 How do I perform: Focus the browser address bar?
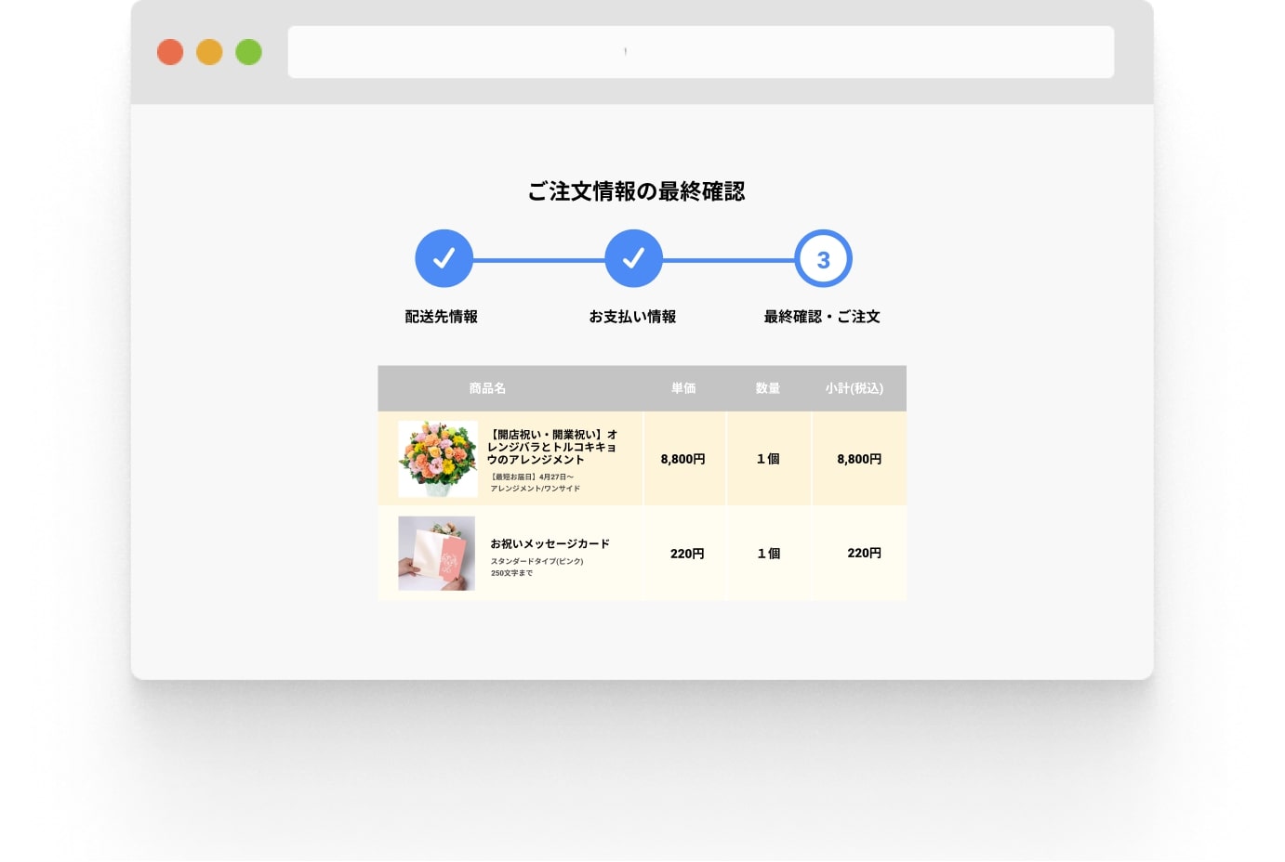click(700, 52)
